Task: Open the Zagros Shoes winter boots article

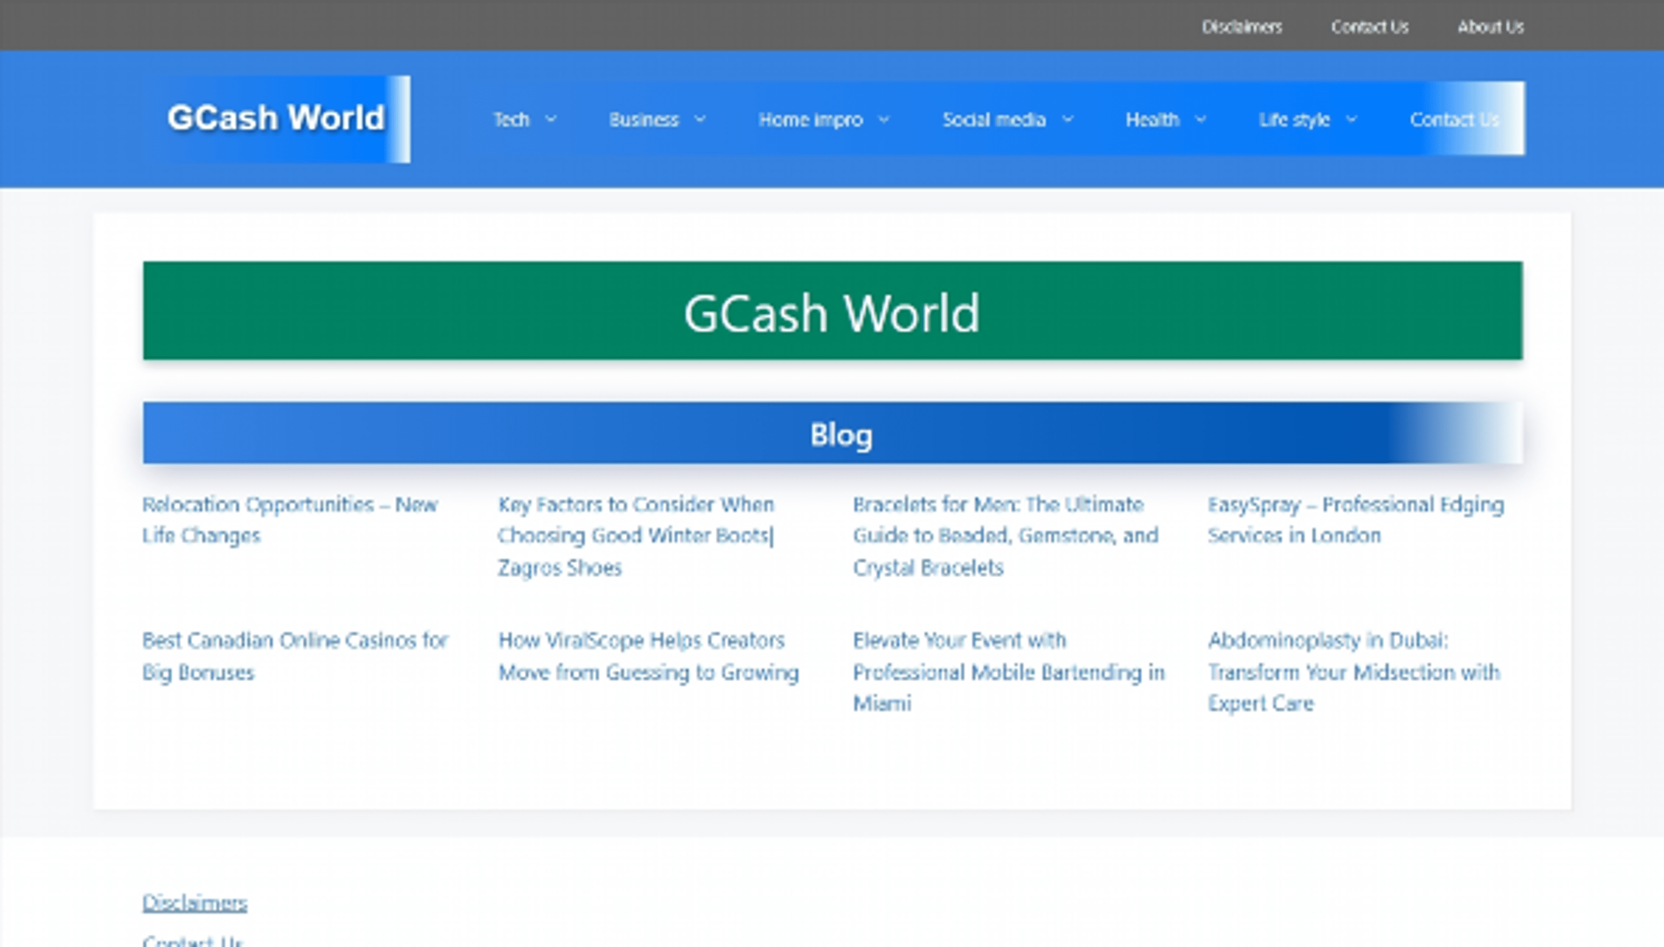Action: pyautogui.click(x=635, y=535)
